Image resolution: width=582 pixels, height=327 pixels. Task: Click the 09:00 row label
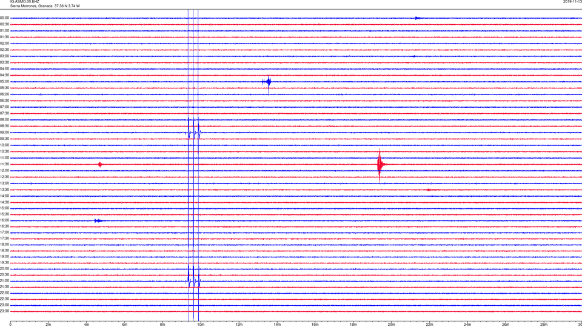(x=4, y=133)
